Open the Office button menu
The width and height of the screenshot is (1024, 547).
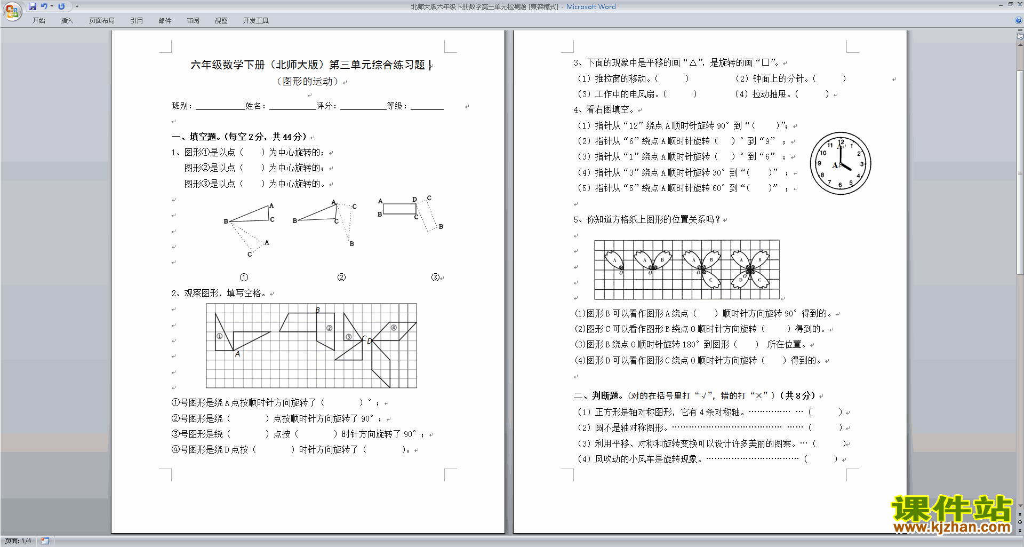(12, 11)
